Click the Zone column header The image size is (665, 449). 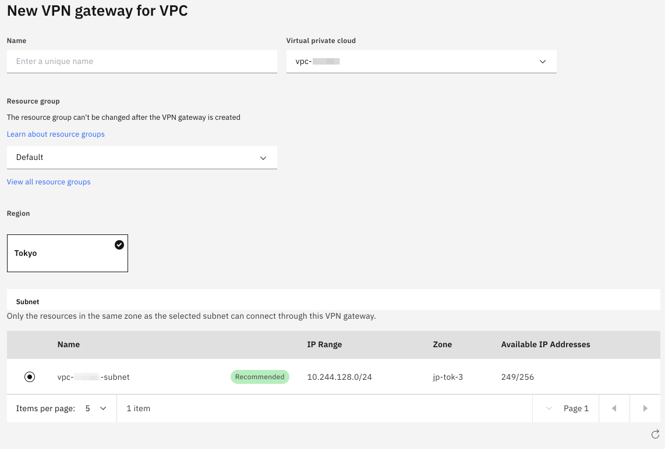[442, 344]
